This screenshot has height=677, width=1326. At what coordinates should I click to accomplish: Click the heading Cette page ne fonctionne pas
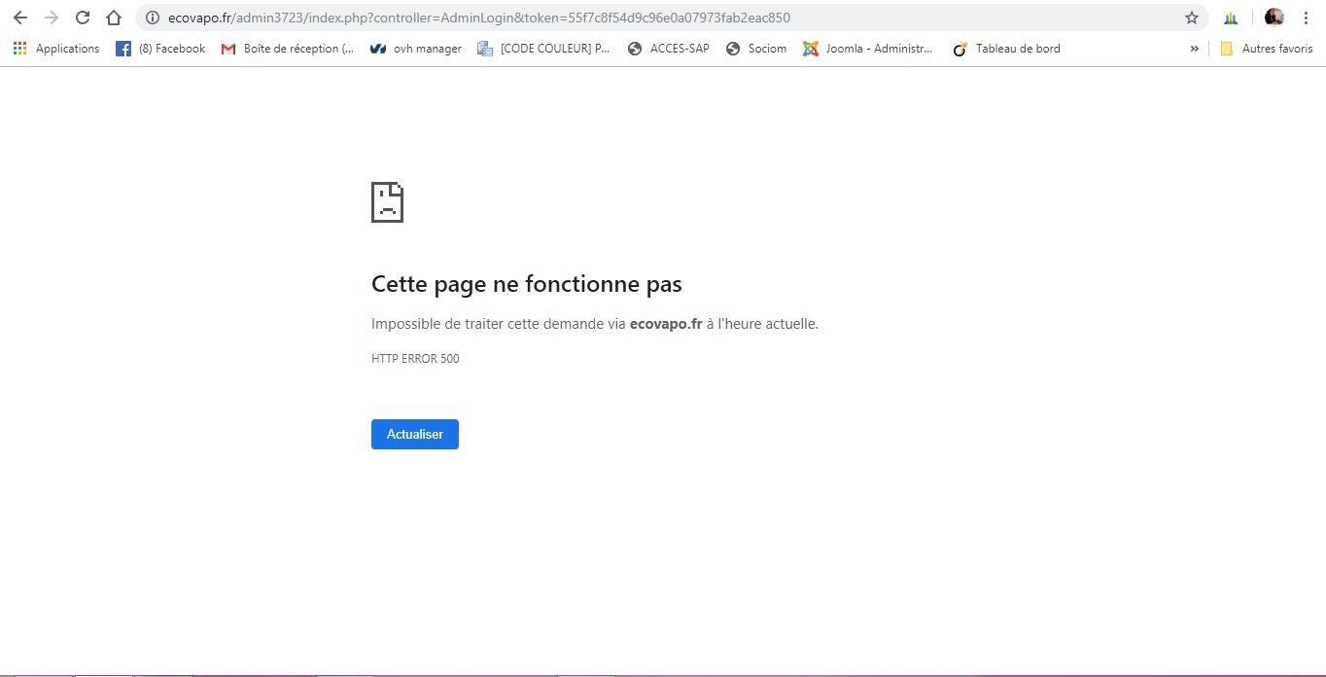[527, 284]
